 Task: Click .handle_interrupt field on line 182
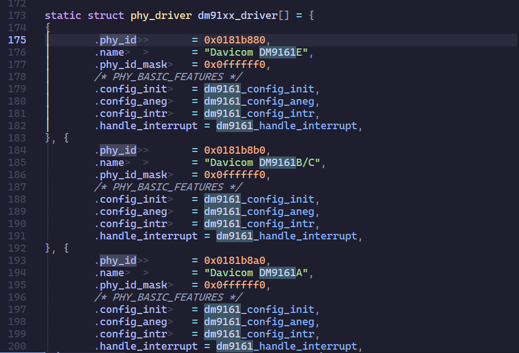[x=145, y=126]
